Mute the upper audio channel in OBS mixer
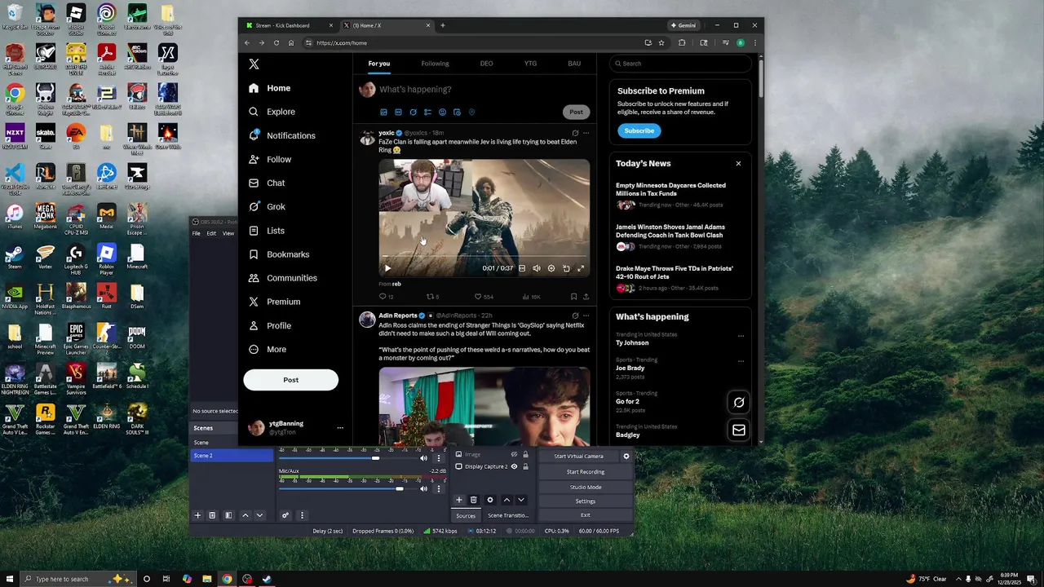Viewport: 1044px width, 587px height. pos(423,458)
